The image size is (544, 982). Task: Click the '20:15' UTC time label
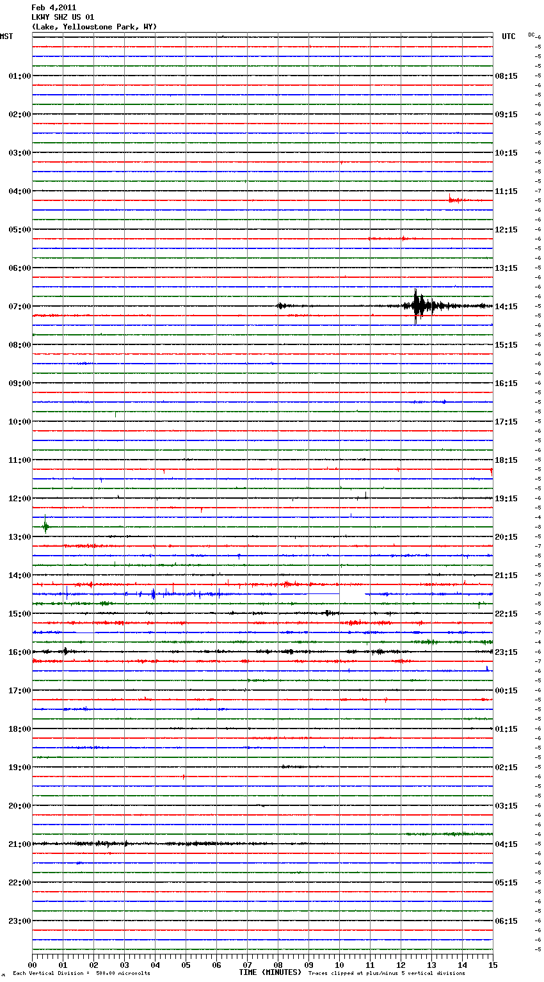tap(506, 537)
